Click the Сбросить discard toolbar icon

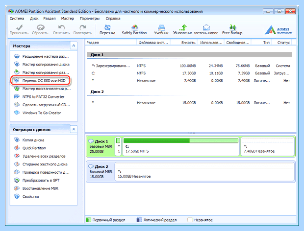coord(40,27)
